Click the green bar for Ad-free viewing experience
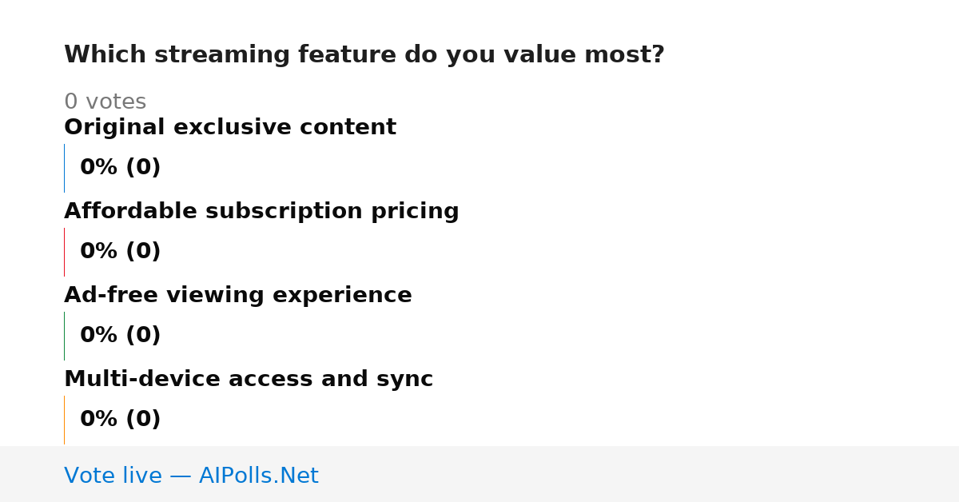This screenshot has width=959, height=502. [64, 336]
